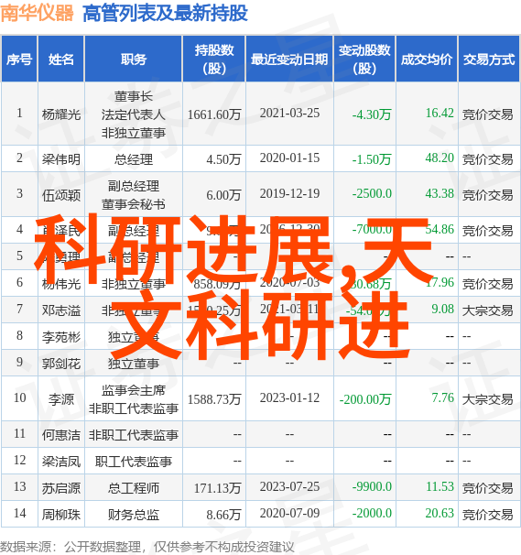Click 独立董事 in the 郭剑花 row
The width and height of the screenshot is (521, 555).
click(x=134, y=364)
